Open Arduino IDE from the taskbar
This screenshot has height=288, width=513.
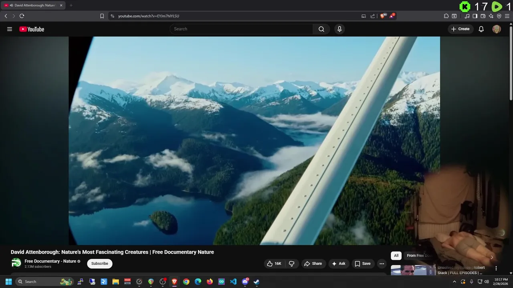click(222, 282)
